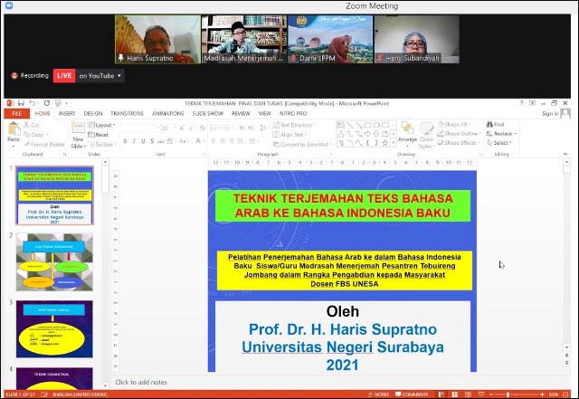Click the Save icon in Quick Access Toolbar

(21, 103)
